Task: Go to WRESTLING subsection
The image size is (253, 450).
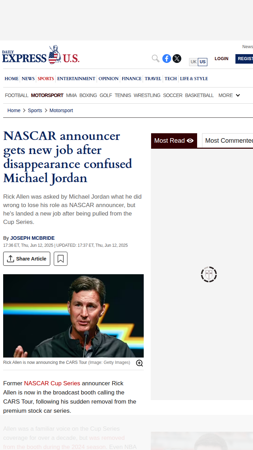Action: 147,95
